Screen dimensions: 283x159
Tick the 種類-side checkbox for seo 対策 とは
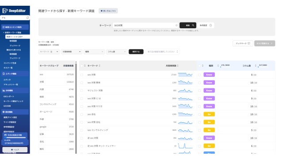point(199,98)
